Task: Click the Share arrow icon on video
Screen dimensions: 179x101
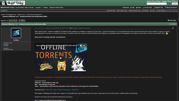Action: pos(84,46)
